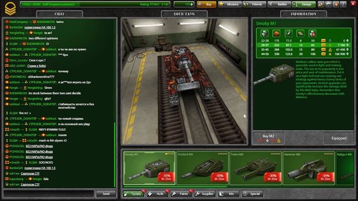Click the Information panel header
This screenshot has width=358, height=201.
(303, 14)
